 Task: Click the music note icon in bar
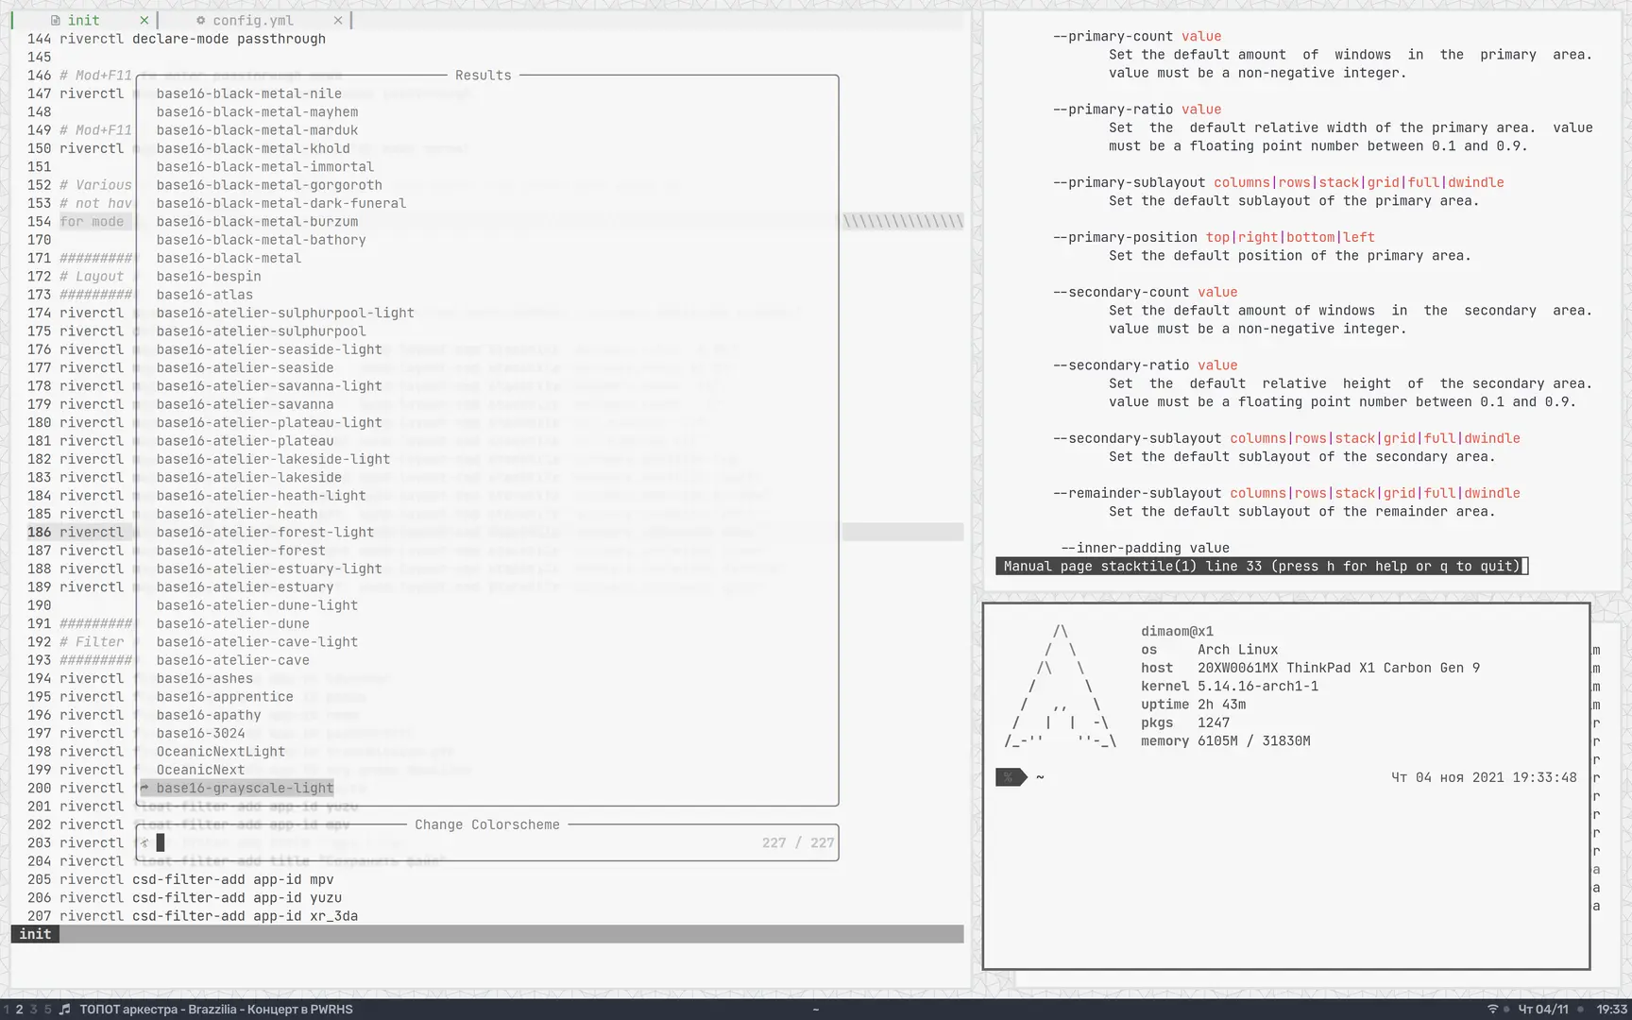pos(64,1010)
